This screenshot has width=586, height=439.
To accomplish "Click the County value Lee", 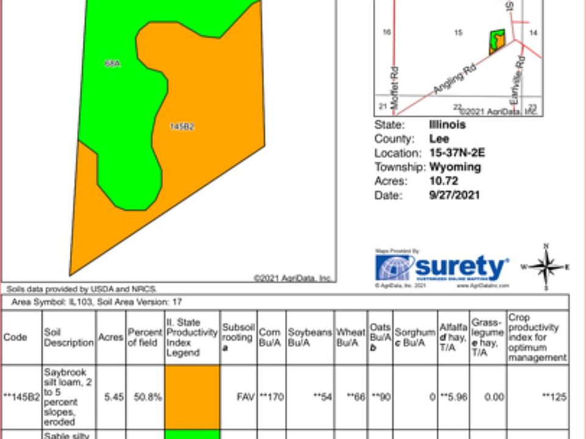I will (x=439, y=139).
